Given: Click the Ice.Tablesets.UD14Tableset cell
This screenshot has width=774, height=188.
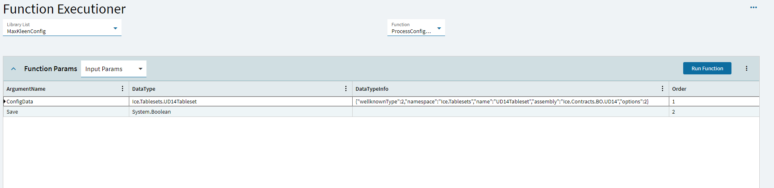Looking at the screenshot, I should (164, 101).
